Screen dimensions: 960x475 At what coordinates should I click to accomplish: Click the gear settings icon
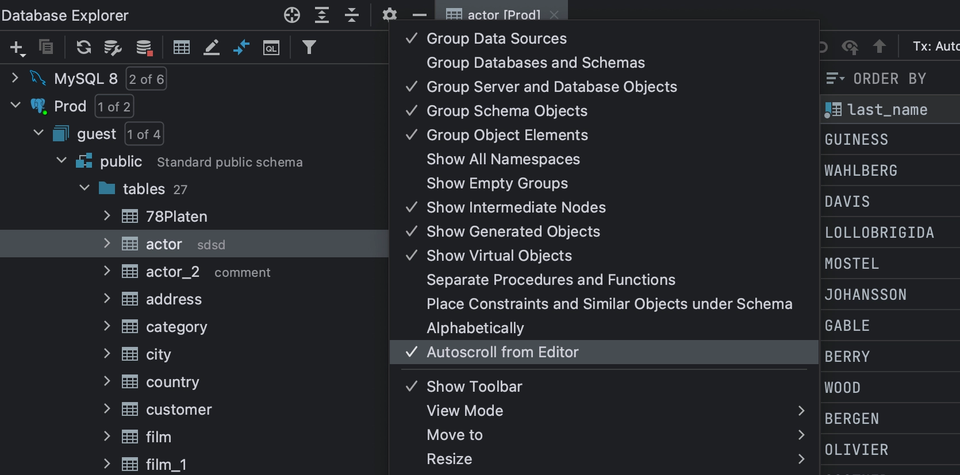click(x=390, y=15)
